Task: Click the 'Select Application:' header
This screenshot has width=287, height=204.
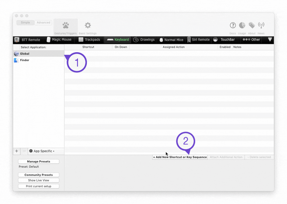Action: (x=33, y=47)
